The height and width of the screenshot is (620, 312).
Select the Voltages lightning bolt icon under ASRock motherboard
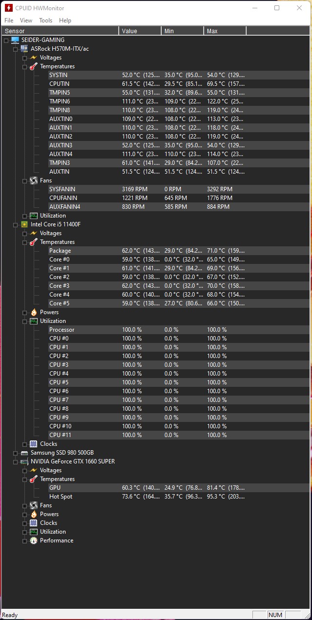click(x=33, y=58)
